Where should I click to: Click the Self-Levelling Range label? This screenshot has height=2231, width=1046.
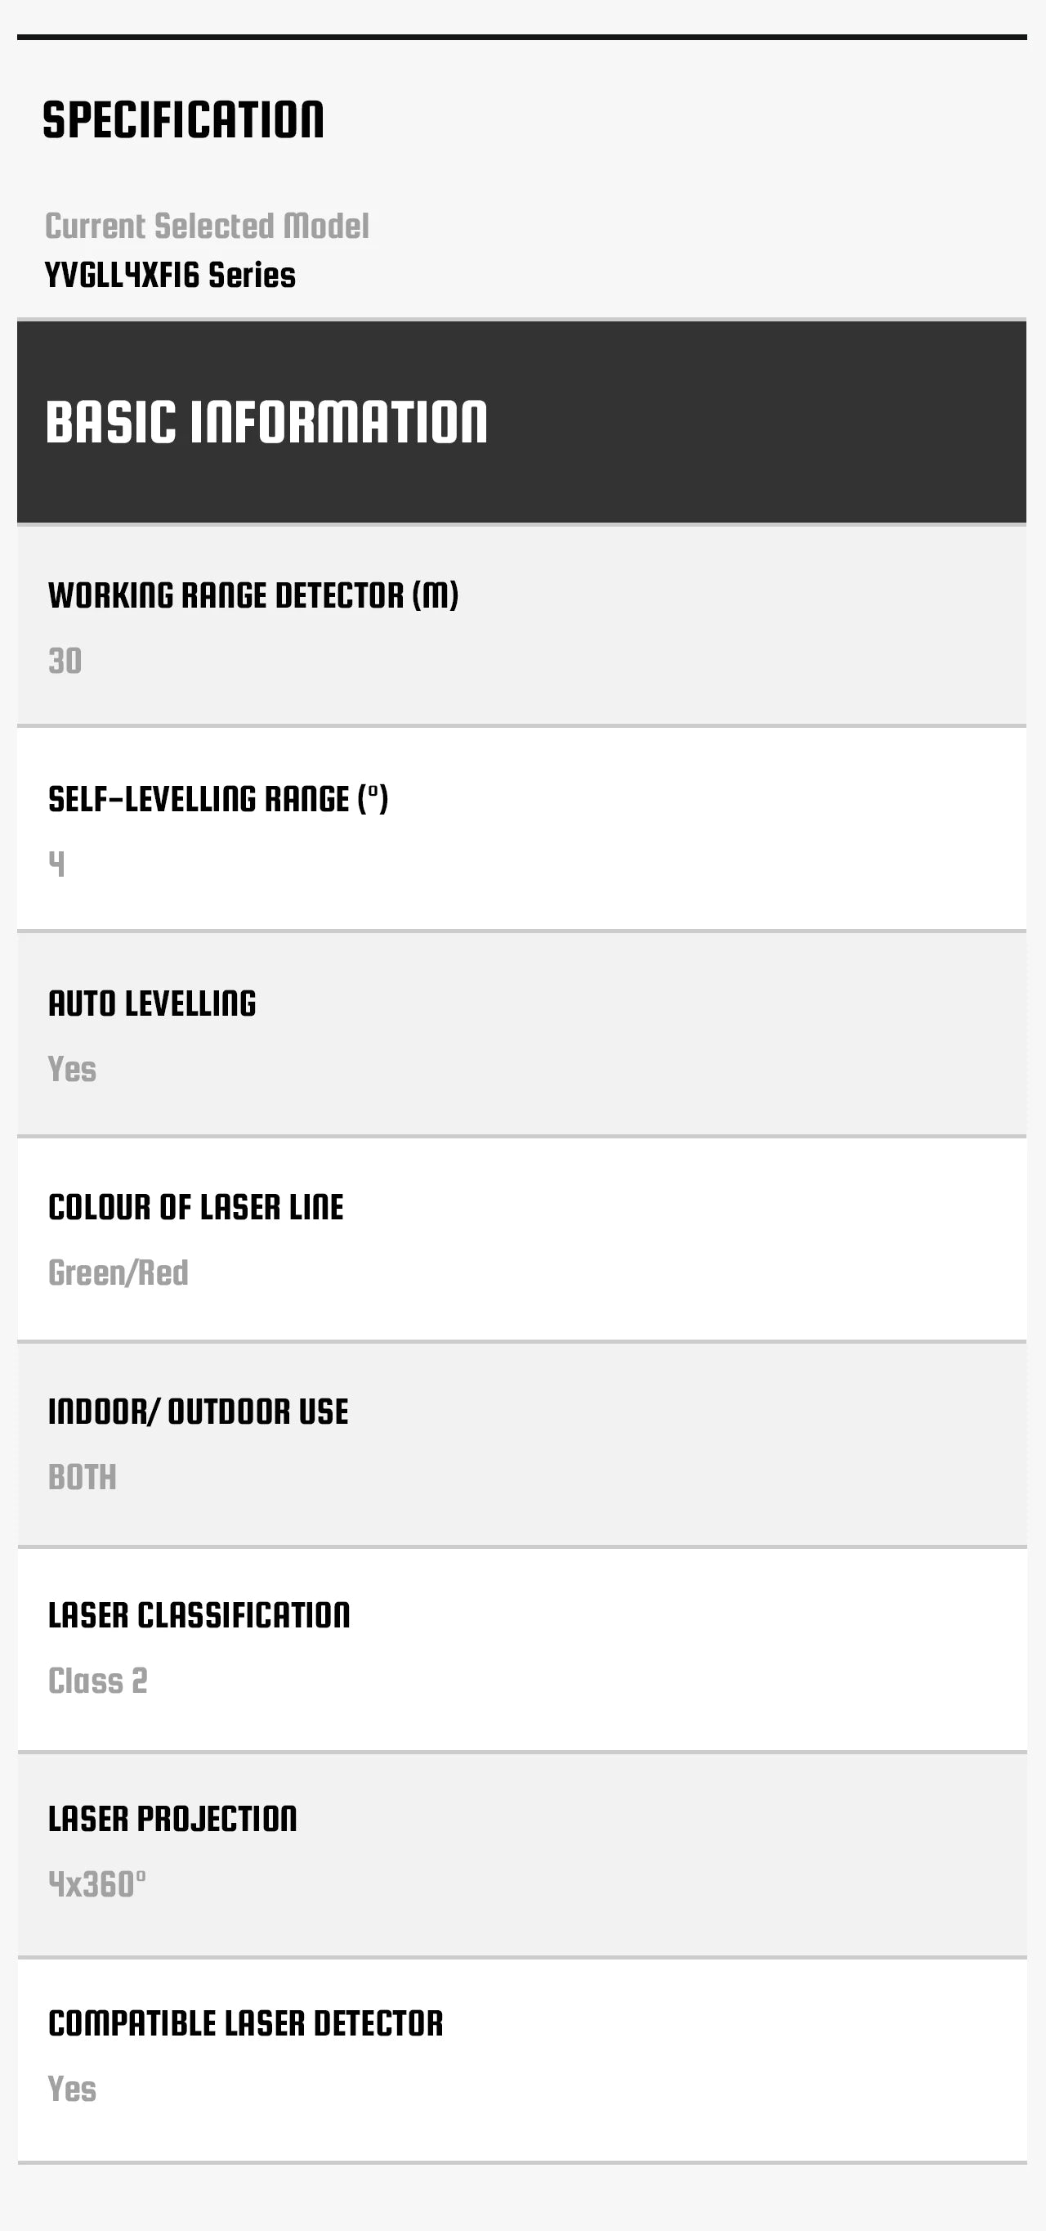(218, 798)
